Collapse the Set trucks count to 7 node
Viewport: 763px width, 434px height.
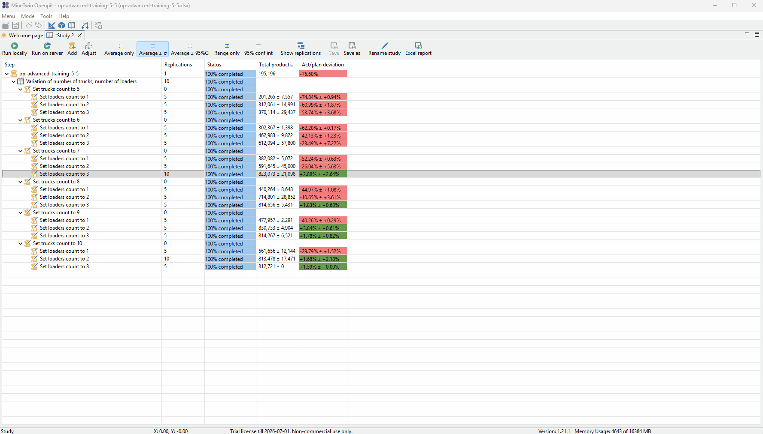point(21,151)
